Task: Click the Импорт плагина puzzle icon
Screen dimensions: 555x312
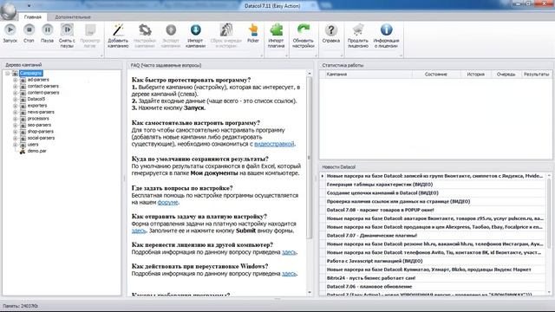Action: point(276,29)
